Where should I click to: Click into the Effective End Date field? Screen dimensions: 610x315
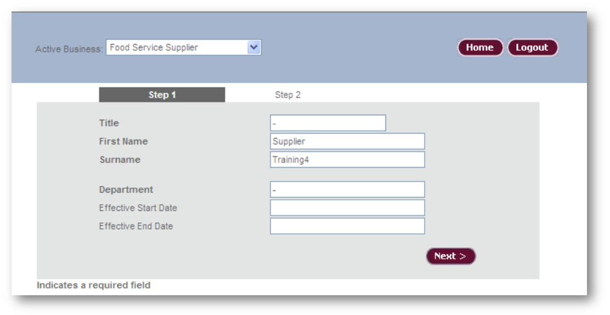(x=347, y=226)
